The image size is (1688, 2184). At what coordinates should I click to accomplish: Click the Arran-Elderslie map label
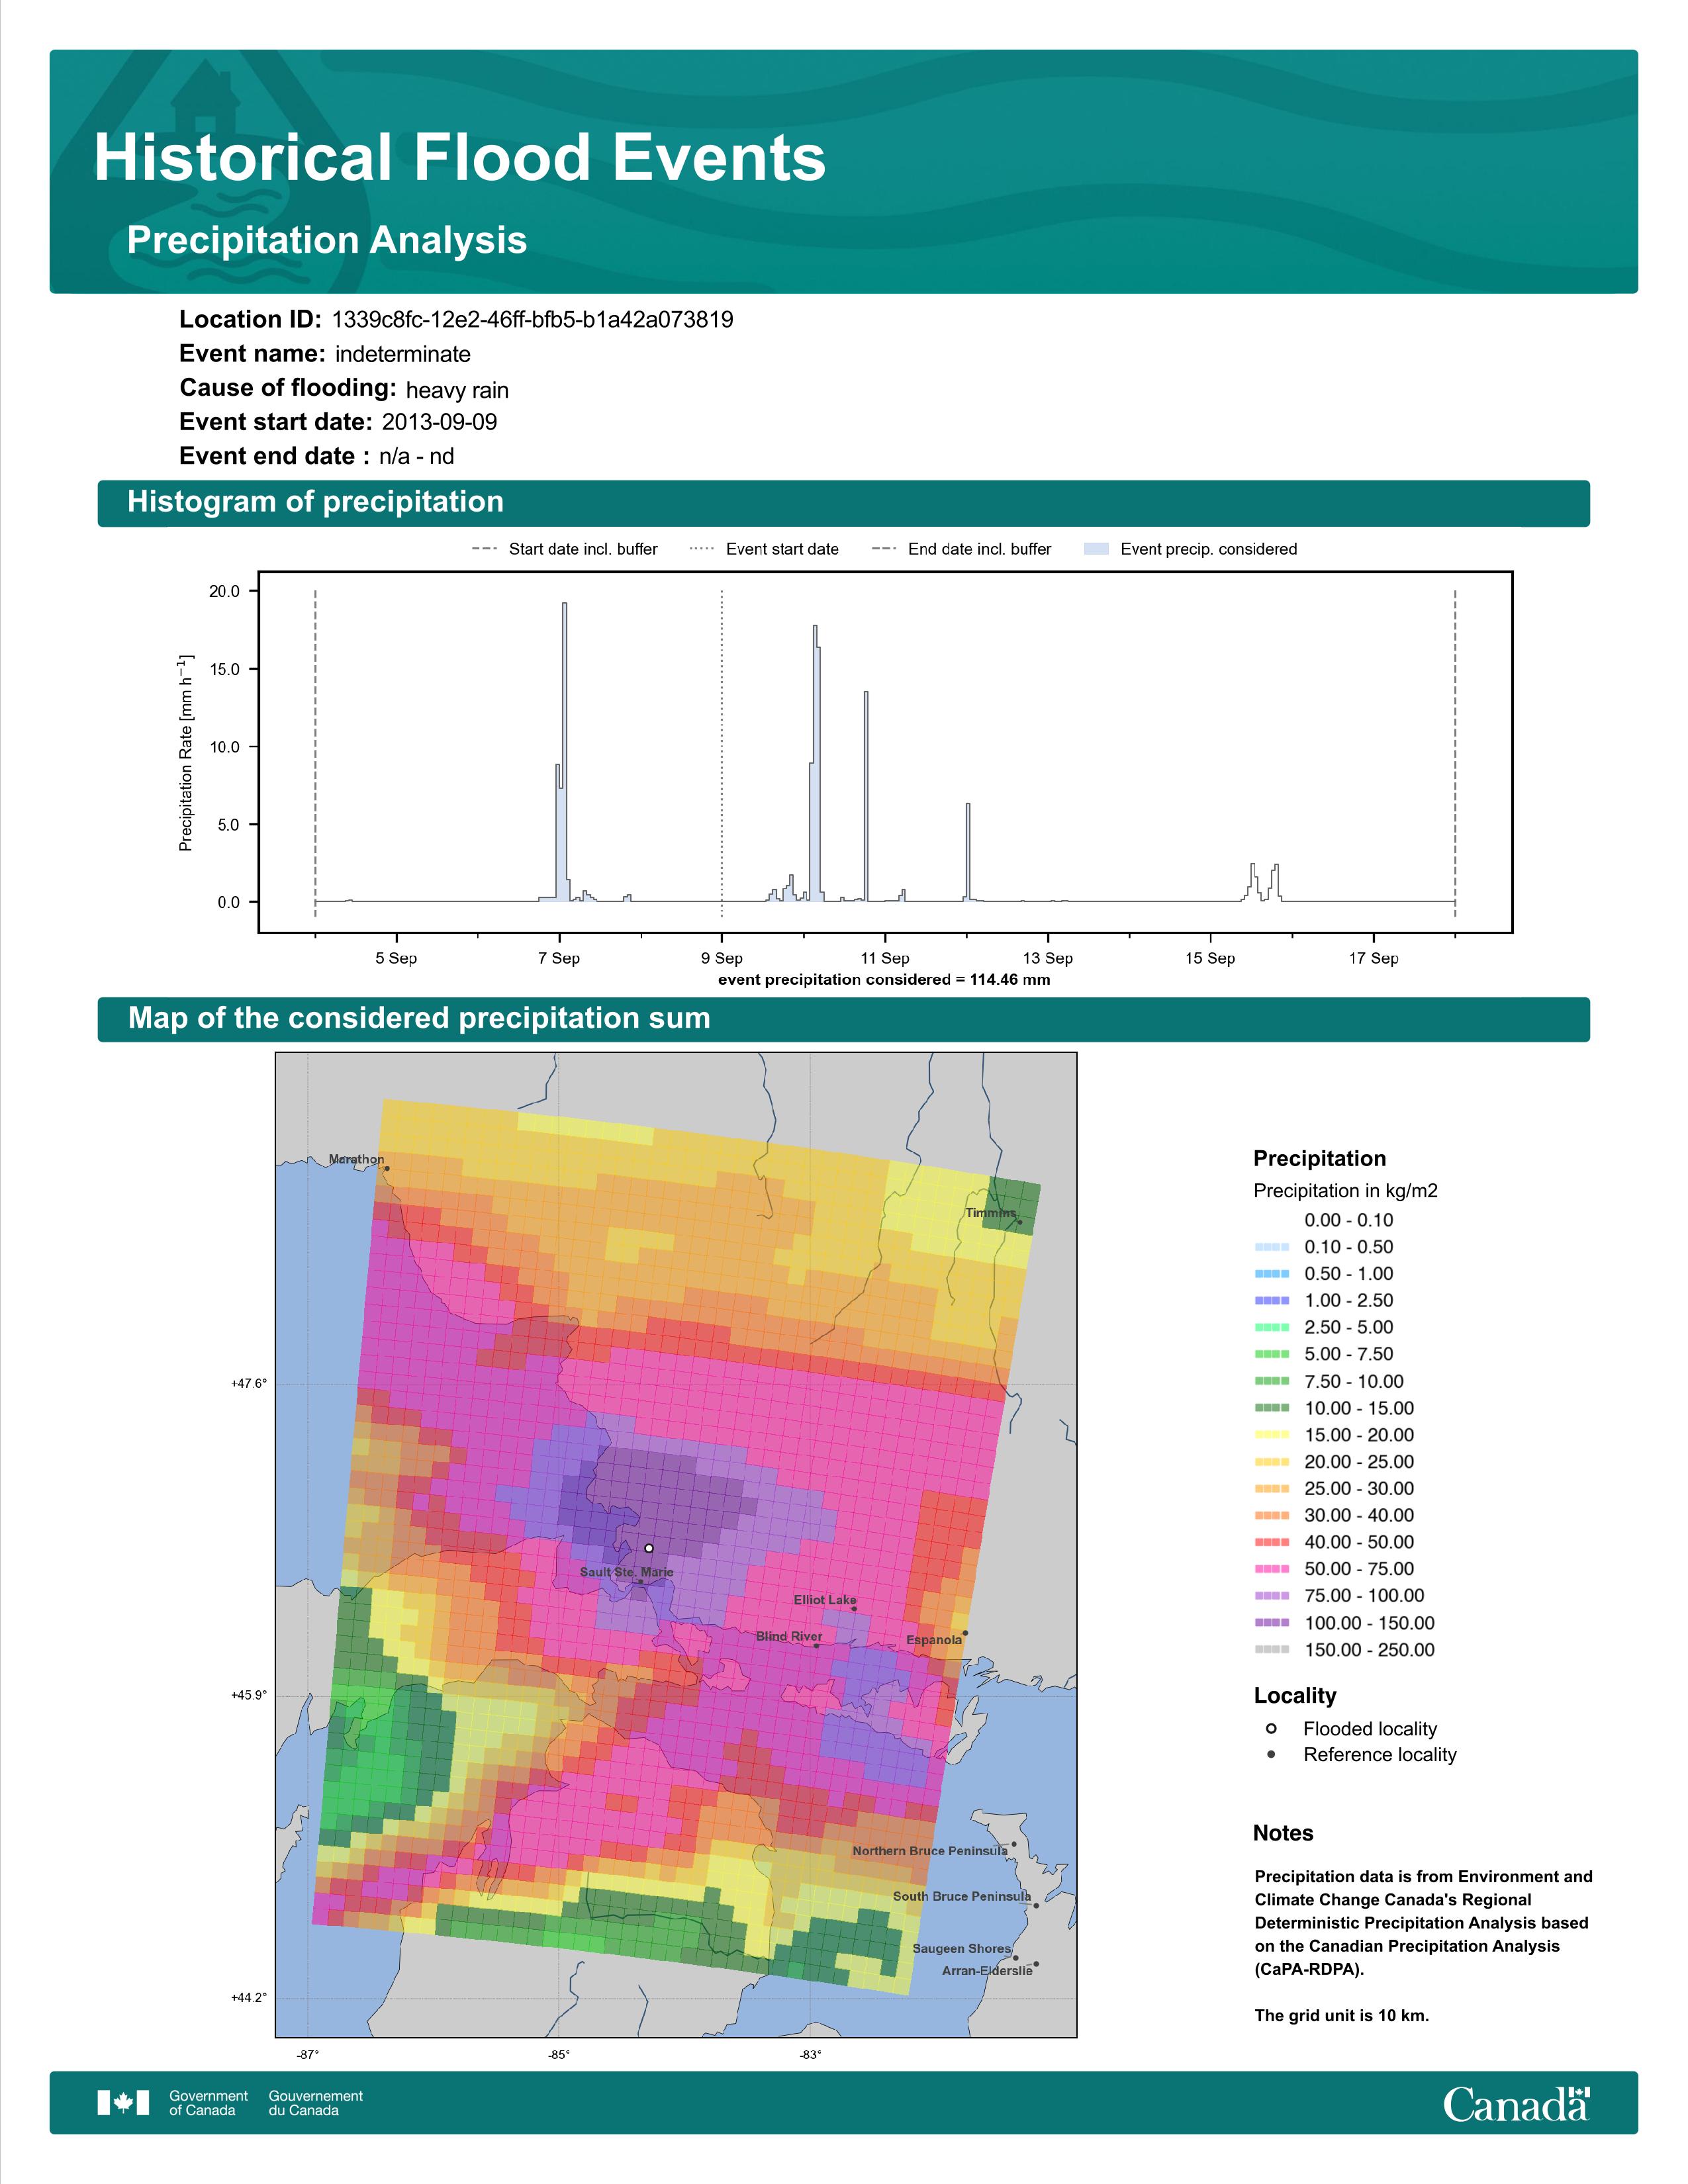coord(987,1970)
